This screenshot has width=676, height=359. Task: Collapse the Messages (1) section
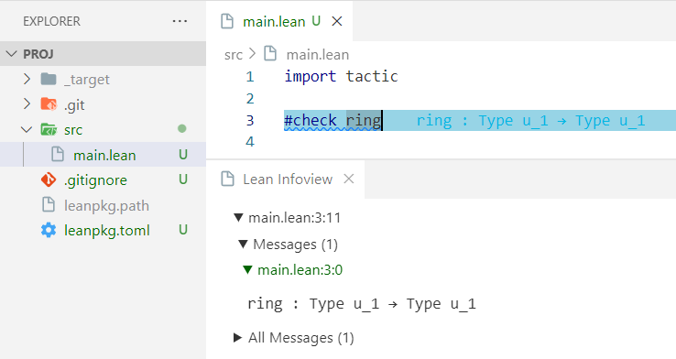243,245
